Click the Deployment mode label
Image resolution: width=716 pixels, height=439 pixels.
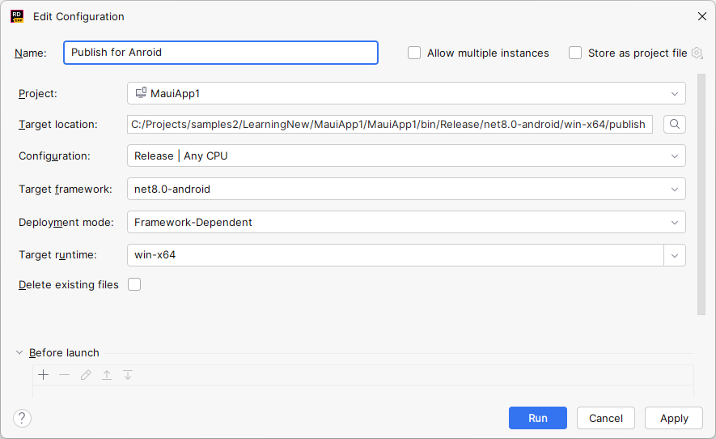point(66,222)
